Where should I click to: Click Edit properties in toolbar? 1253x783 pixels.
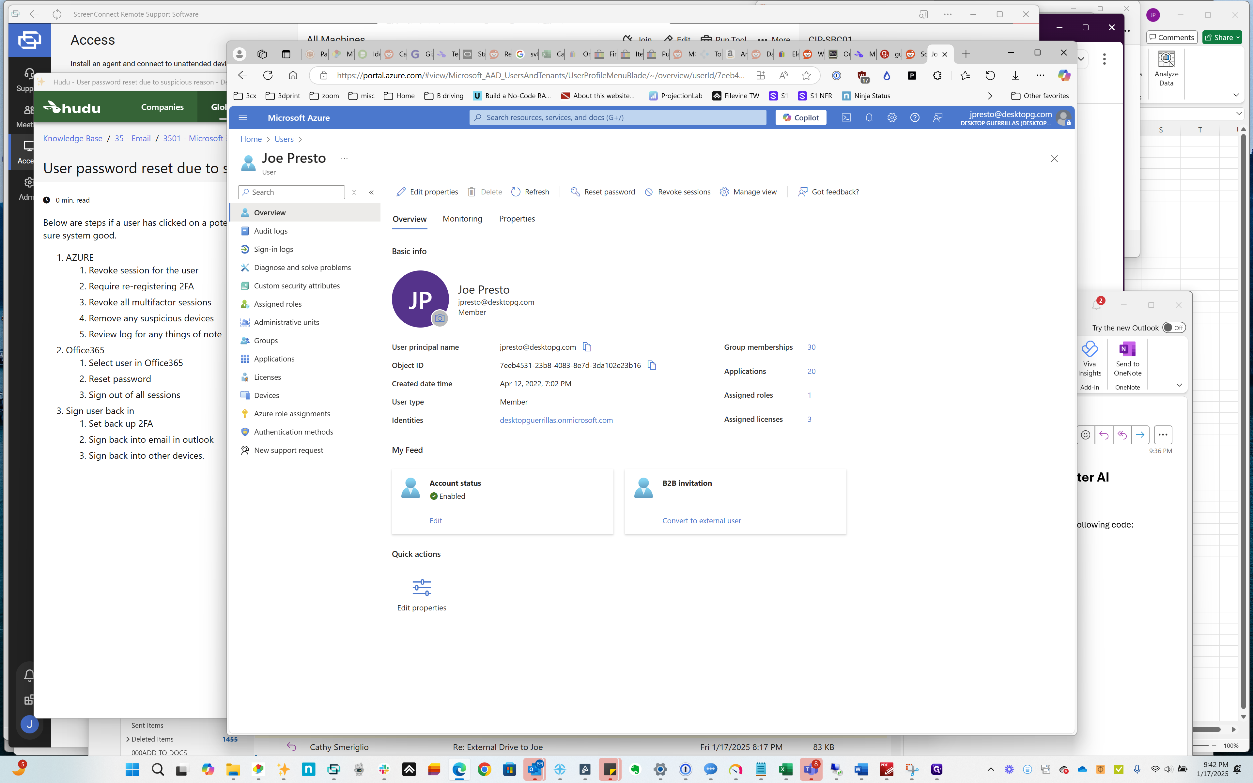(x=427, y=192)
